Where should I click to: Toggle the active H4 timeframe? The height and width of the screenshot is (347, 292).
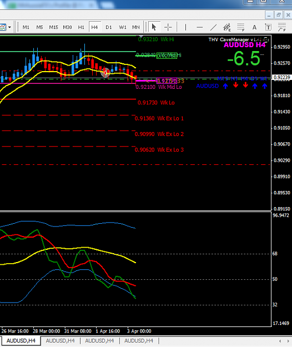[95, 27]
